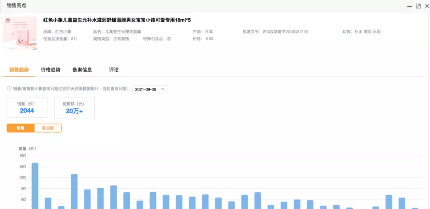Click the 销售亮点 window title
The height and width of the screenshot is (209, 430).
(16, 6)
